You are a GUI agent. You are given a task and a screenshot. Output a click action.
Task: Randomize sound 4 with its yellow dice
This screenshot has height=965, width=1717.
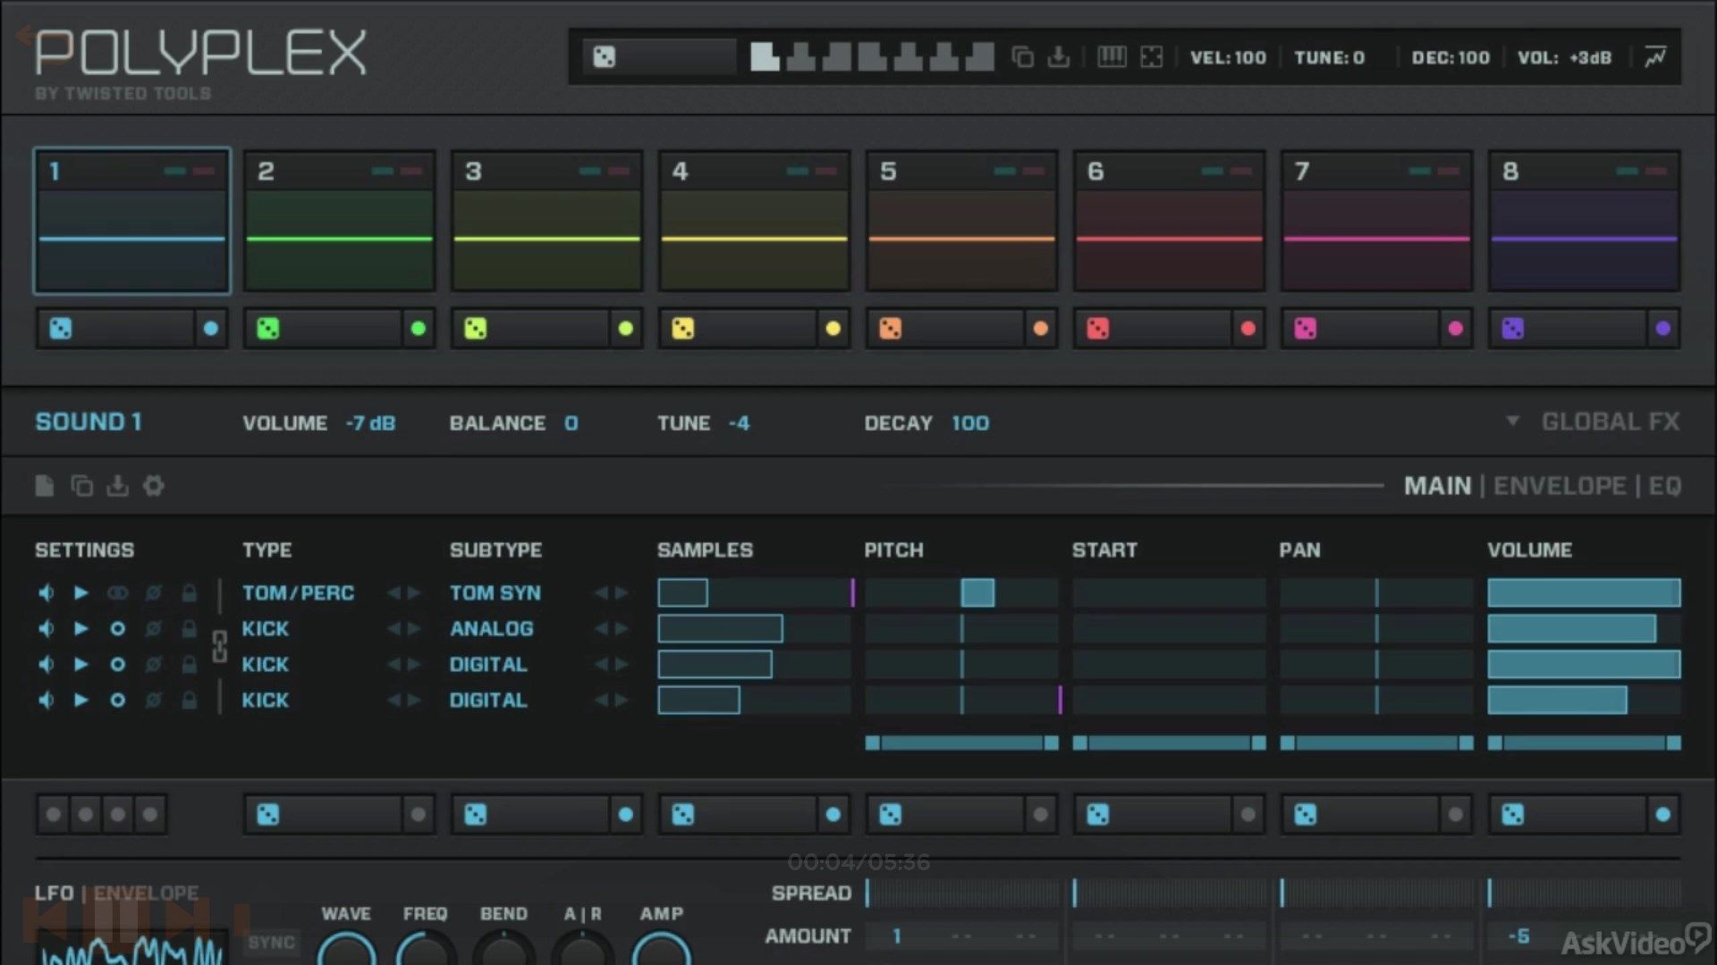[x=683, y=329]
